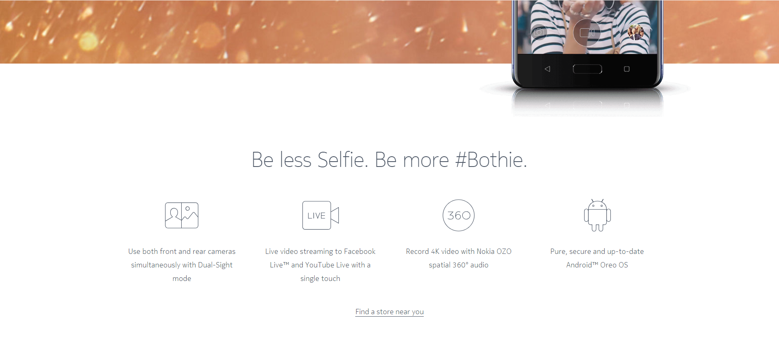This screenshot has width=779, height=347.
Task: Click the Facebook Live streaming description
Action: pyautogui.click(x=320, y=265)
